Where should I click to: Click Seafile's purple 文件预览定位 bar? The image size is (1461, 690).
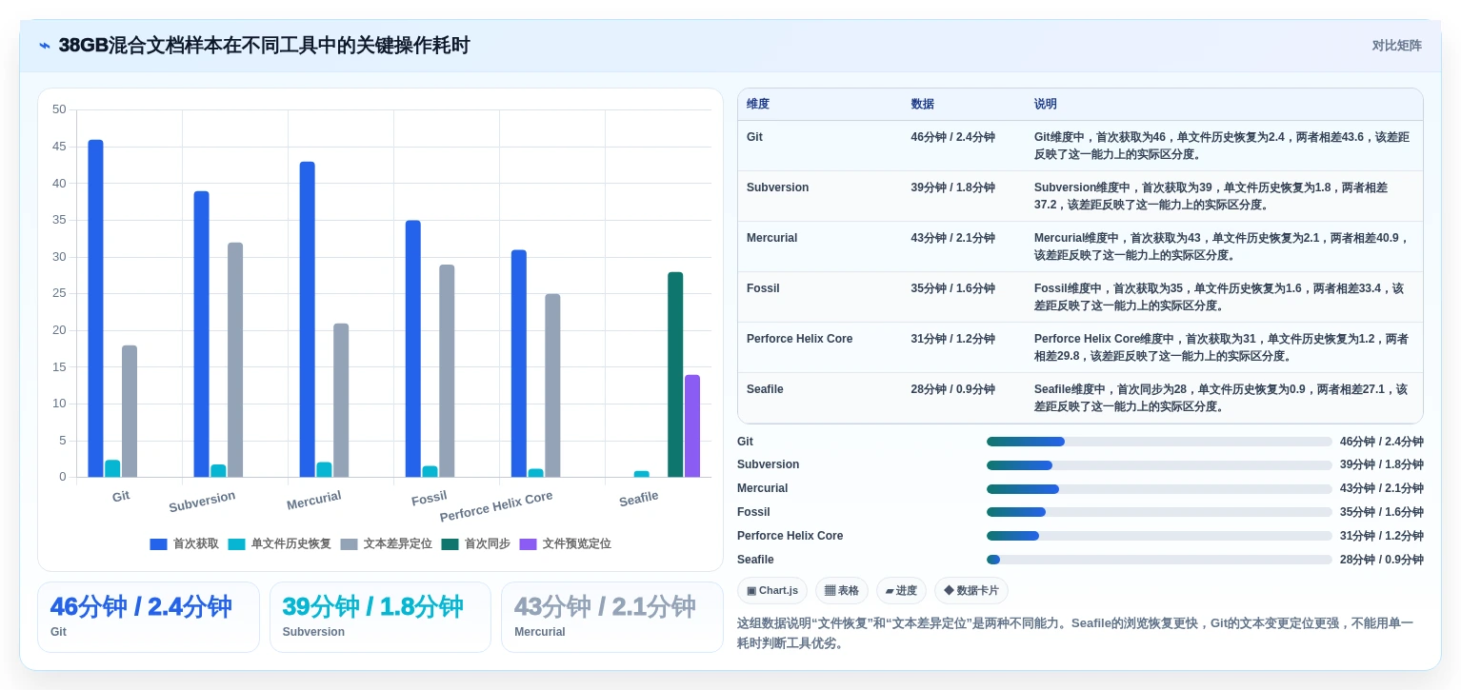[692, 425]
